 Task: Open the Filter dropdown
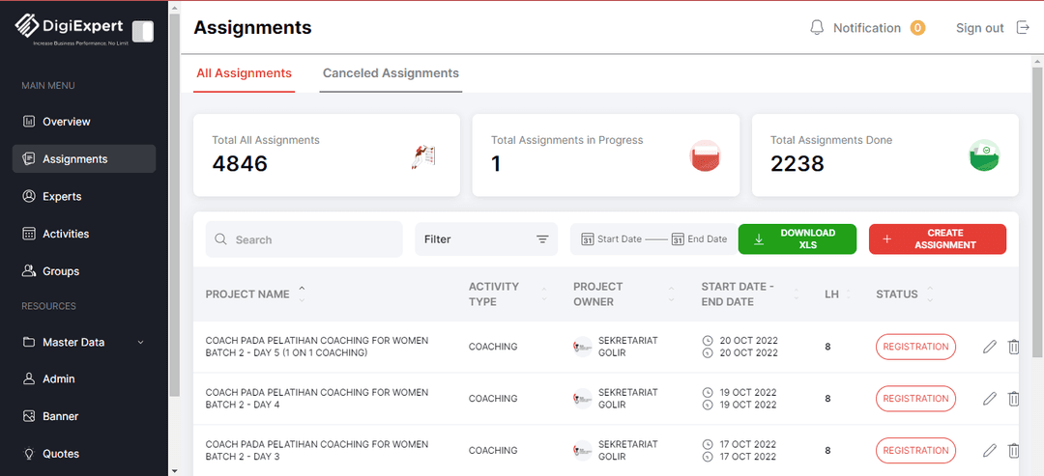pos(486,239)
